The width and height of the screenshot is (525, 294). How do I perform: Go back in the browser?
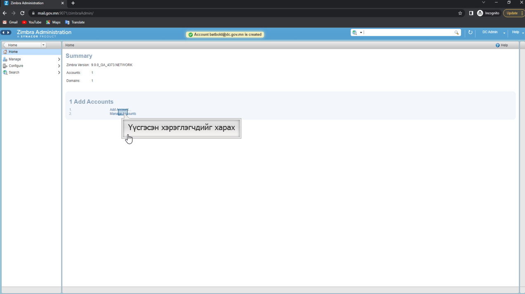pyautogui.click(x=5, y=13)
